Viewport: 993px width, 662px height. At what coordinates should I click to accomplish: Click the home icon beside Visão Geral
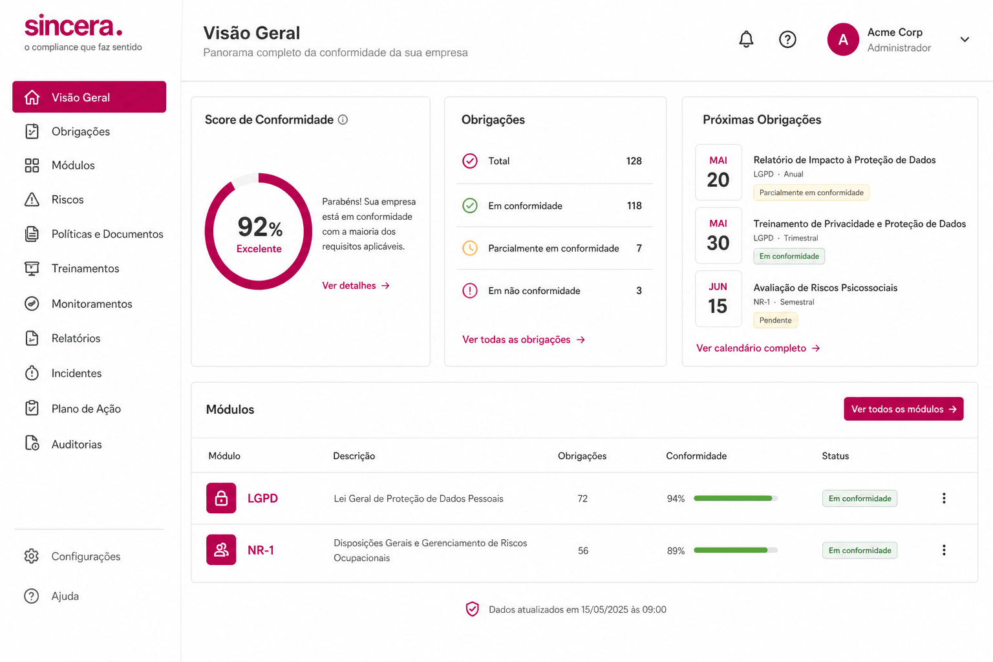pyautogui.click(x=32, y=97)
